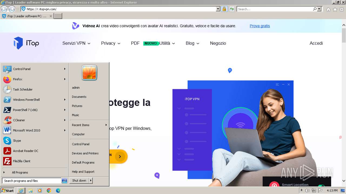Launch Microsoft Edge from the taskbar
Viewport: 346px width, 194px height.
pos(58,190)
